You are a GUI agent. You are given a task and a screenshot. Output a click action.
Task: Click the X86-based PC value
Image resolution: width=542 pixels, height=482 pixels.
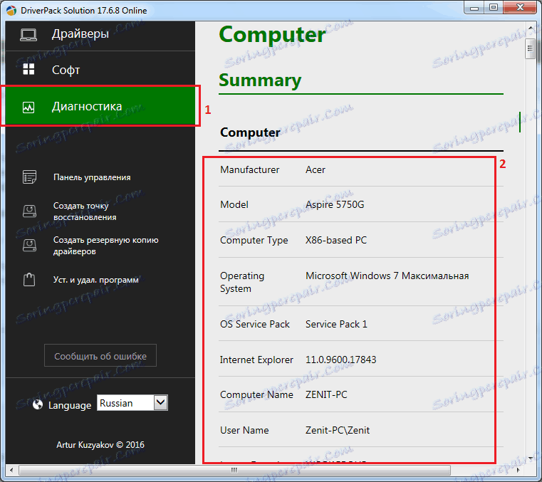coord(336,240)
